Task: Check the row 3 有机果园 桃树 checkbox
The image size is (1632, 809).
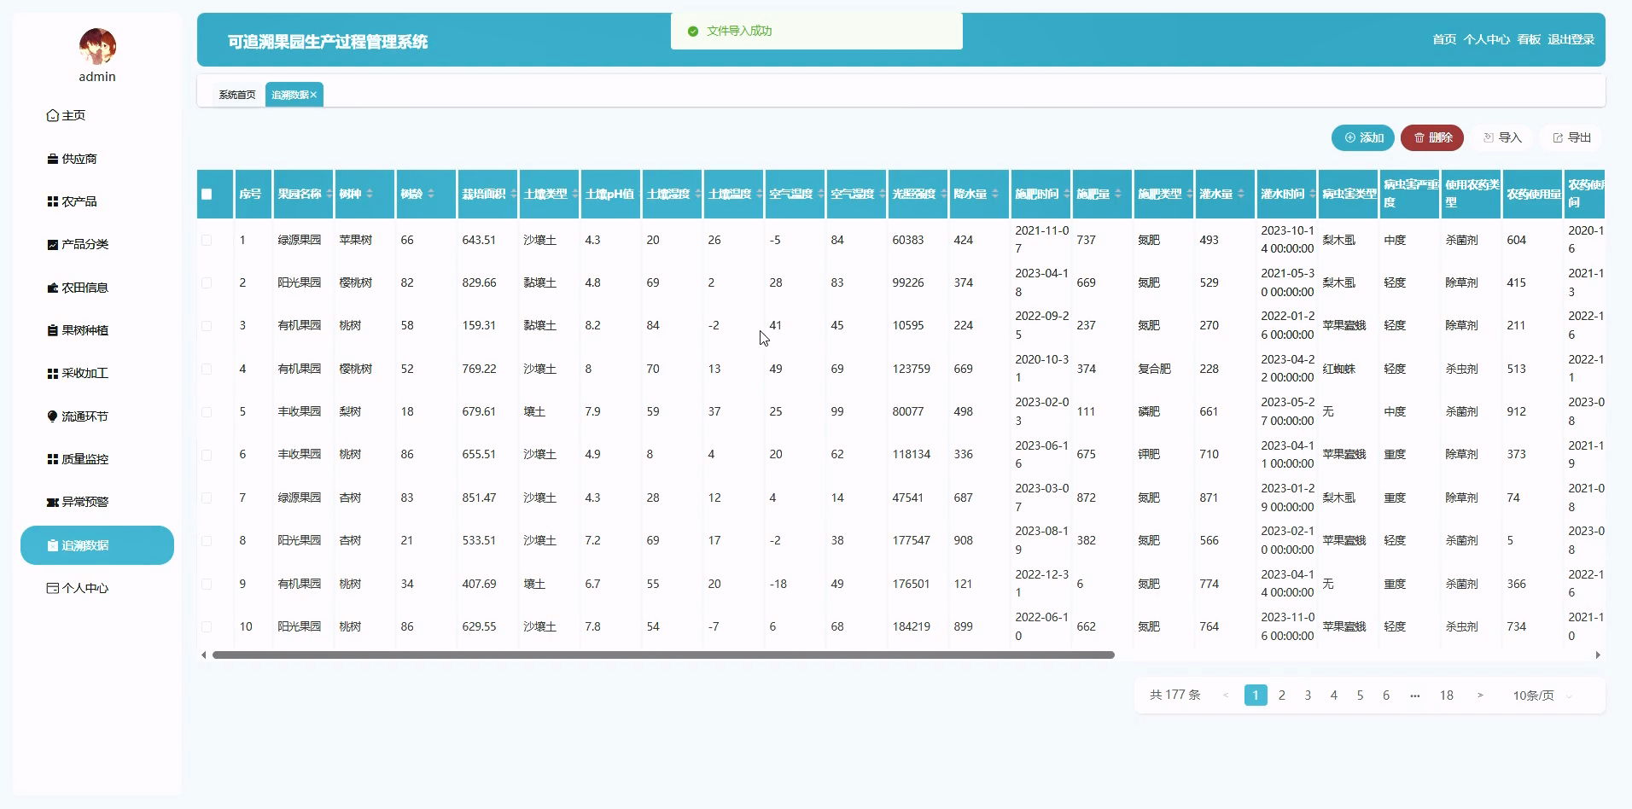Action: click(x=207, y=325)
